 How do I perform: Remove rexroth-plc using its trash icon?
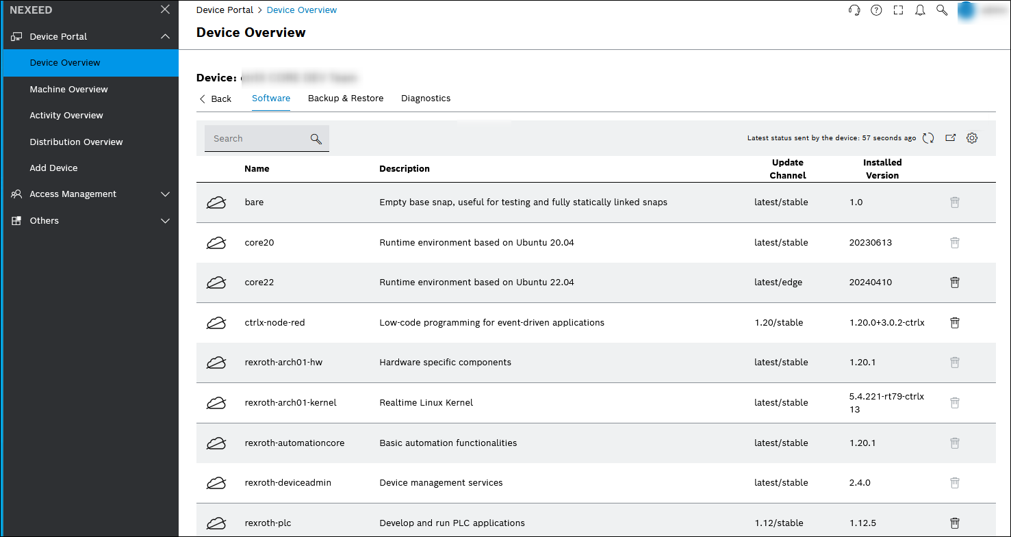click(954, 523)
